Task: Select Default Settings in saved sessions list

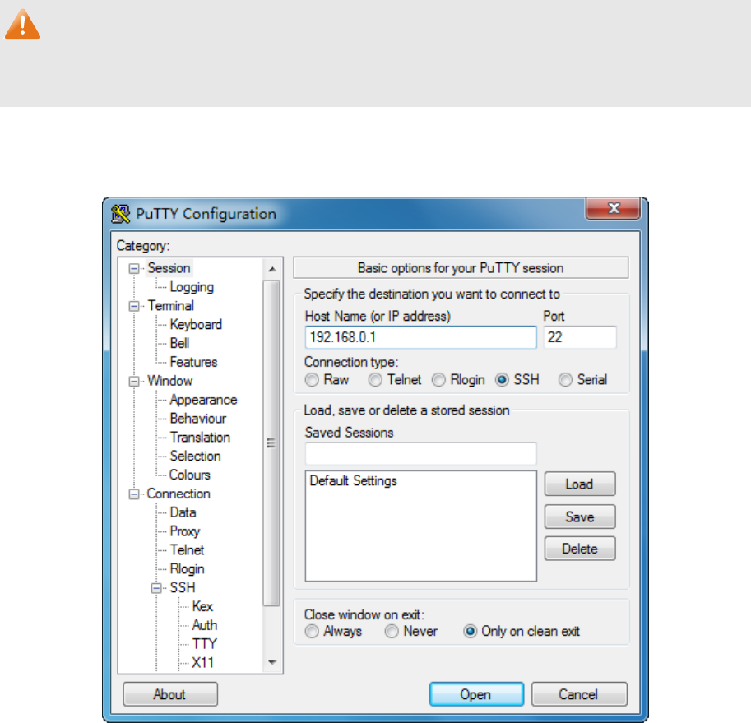Action: (353, 480)
